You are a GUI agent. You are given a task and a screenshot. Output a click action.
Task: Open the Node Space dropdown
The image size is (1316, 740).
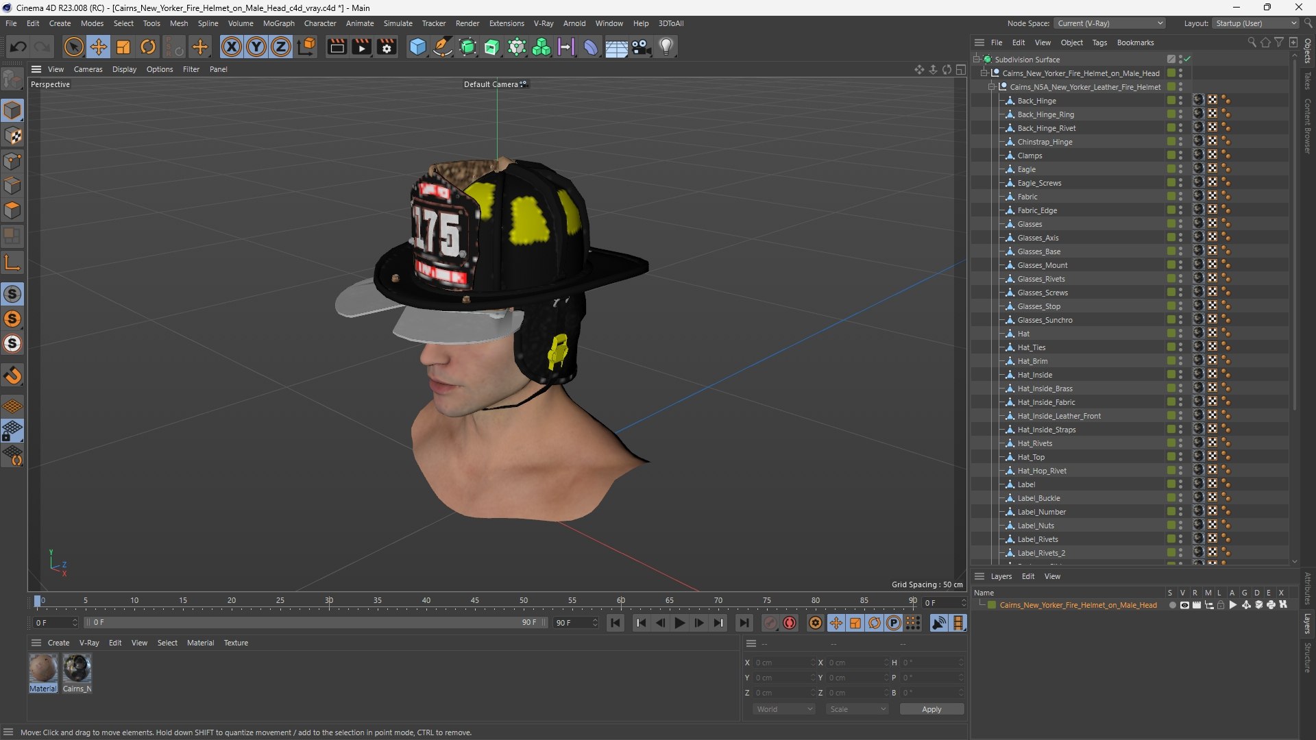point(1110,23)
